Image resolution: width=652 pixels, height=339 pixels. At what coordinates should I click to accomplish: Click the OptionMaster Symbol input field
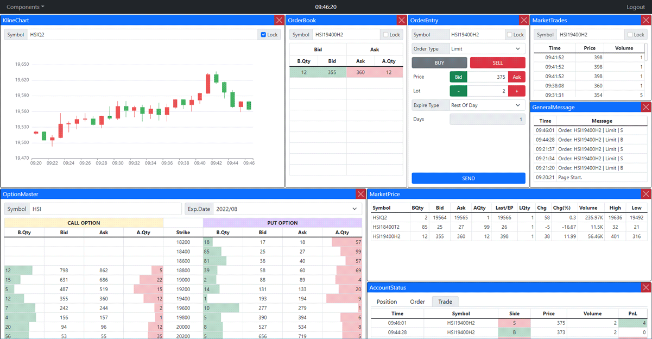[105, 209]
